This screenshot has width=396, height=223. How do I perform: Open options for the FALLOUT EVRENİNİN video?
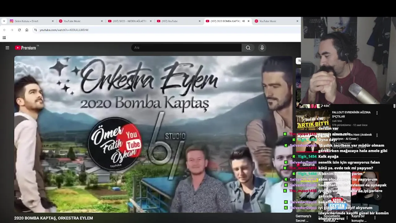click(x=377, y=113)
